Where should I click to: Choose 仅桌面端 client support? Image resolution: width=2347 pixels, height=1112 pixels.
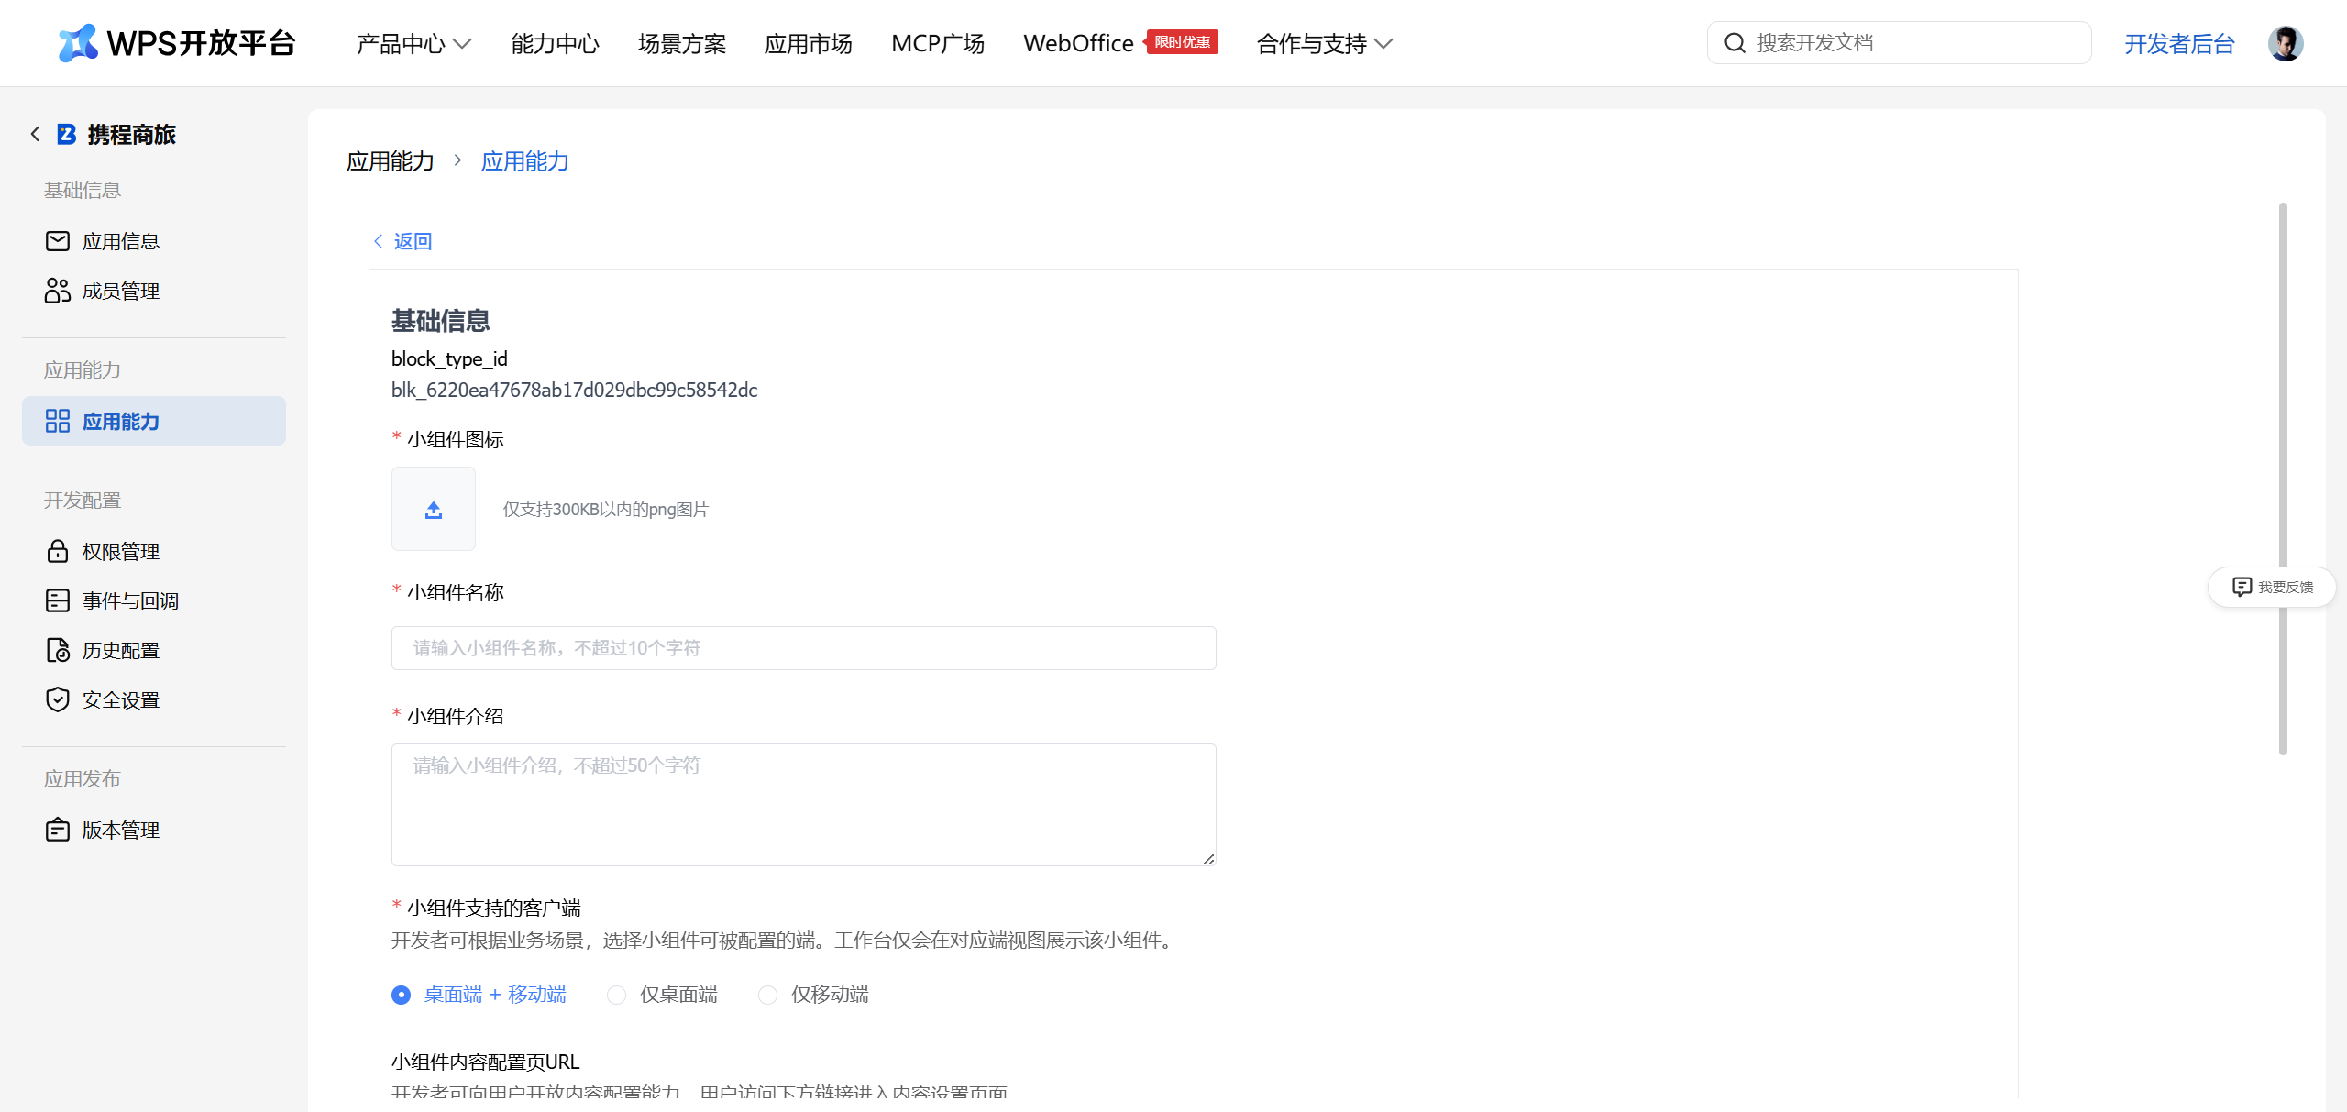(x=616, y=995)
